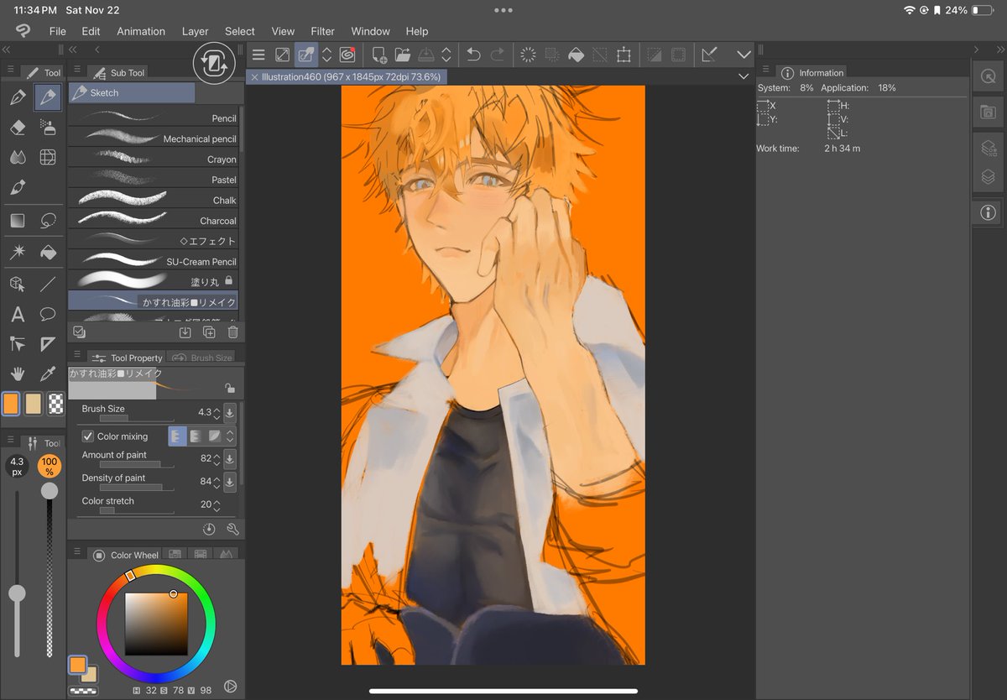The width and height of the screenshot is (1007, 700).
Task: Open the Animation menu
Action: [x=141, y=31]
